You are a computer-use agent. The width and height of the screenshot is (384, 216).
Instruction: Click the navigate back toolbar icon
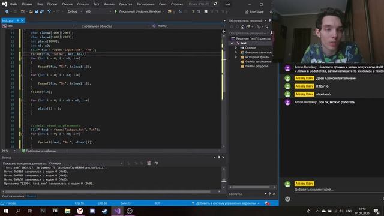click(x=7, y=11)
